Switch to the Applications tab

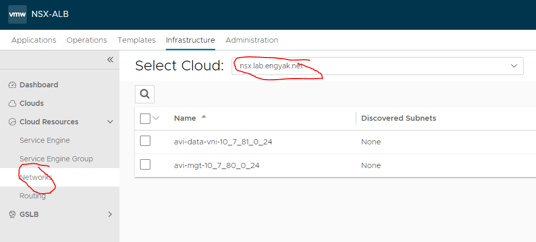(34, 40)
